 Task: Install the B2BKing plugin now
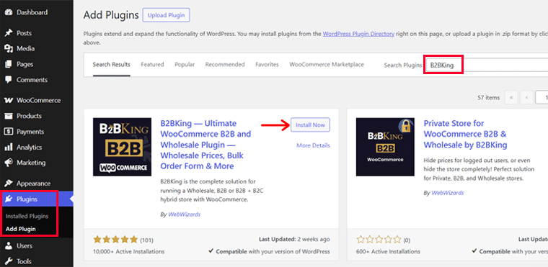tap(310, 125)
